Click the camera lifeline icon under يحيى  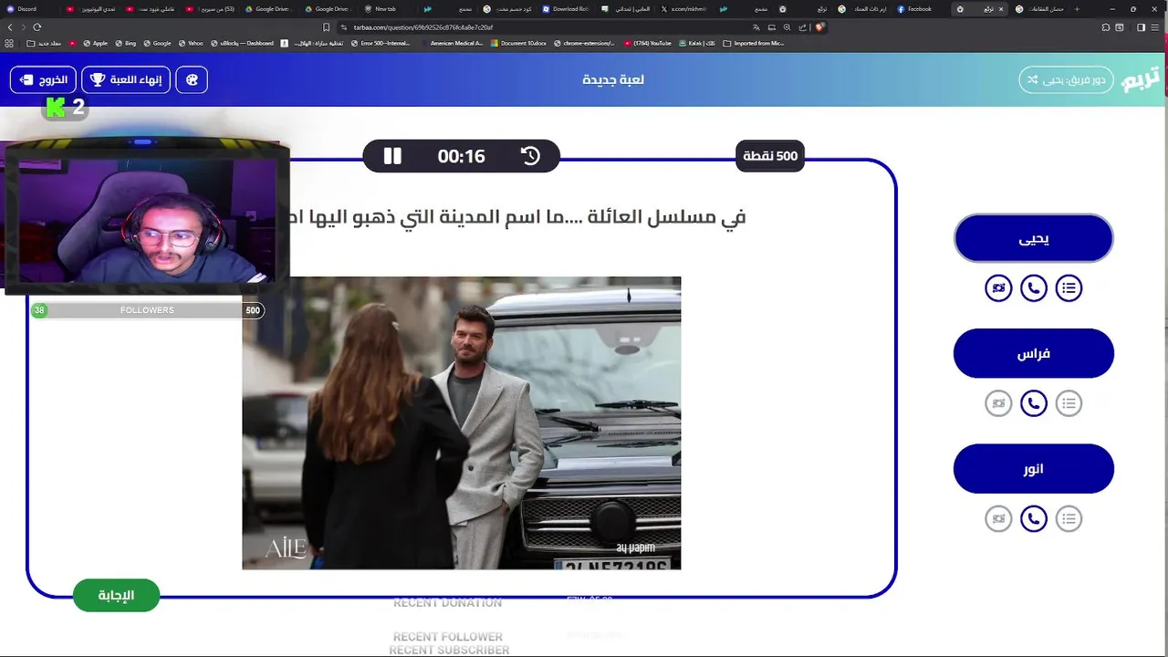coord(998,288)
